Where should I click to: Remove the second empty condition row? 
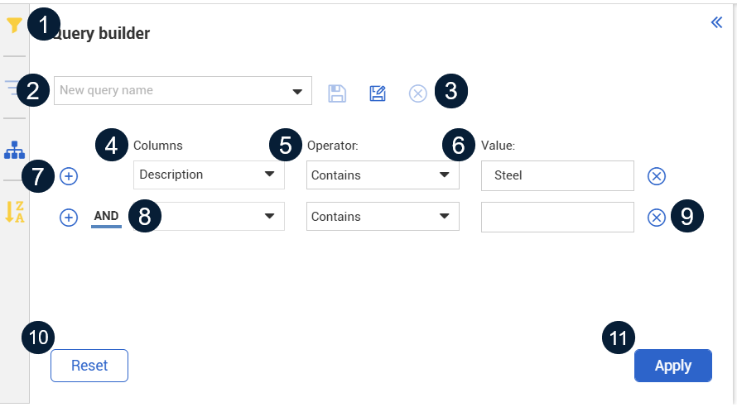coord(656,218)
